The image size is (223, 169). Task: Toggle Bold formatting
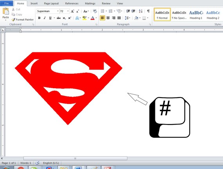point(39,18)
